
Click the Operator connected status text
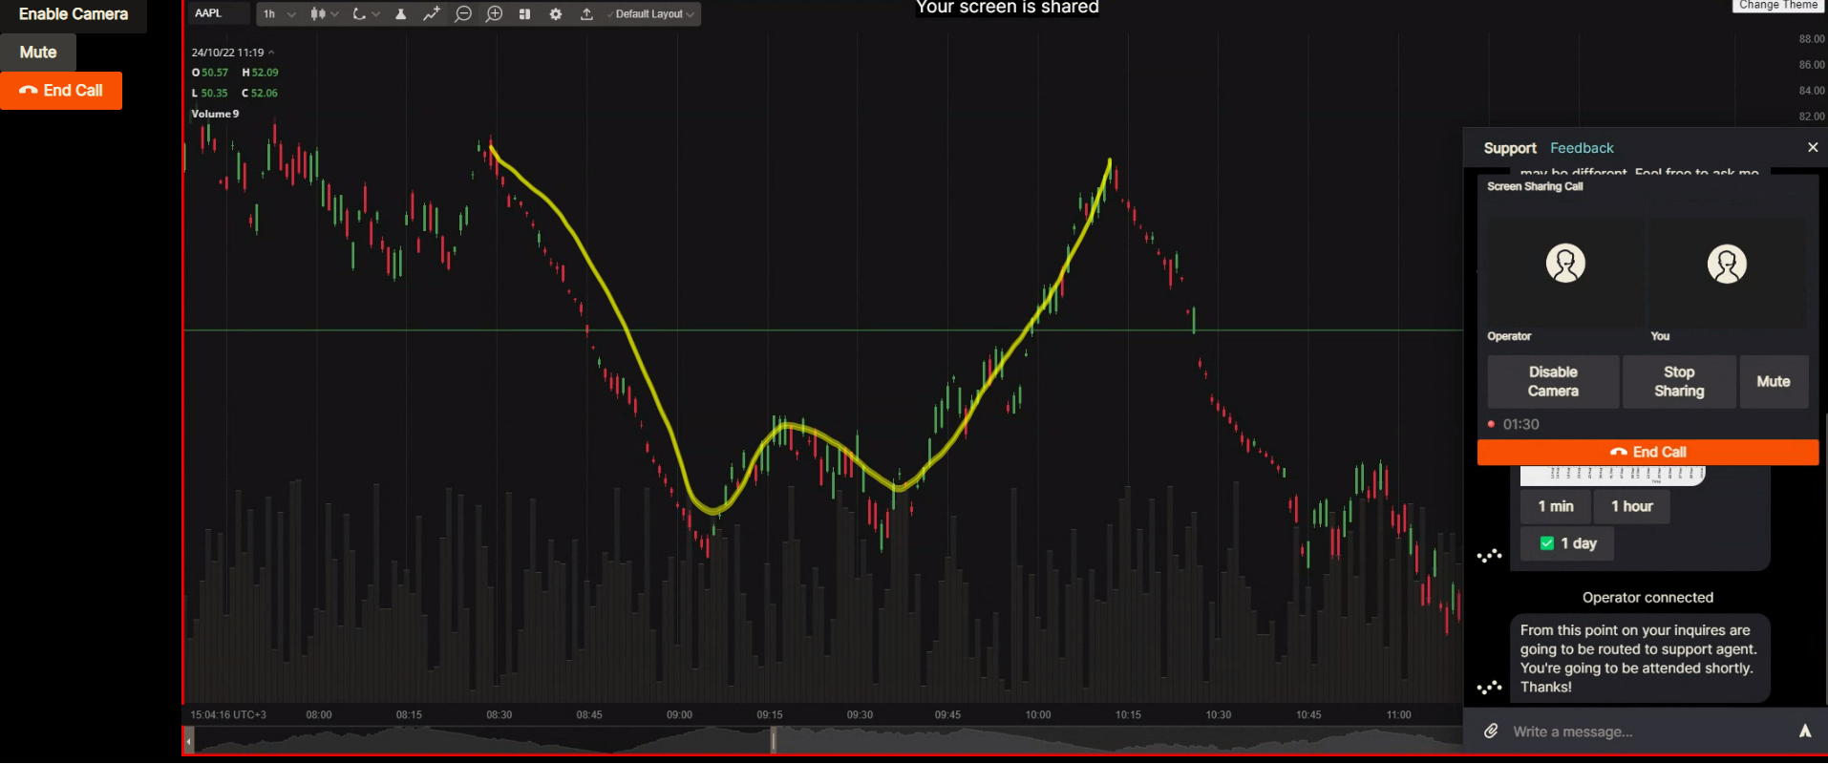[x=1647, y=598]
